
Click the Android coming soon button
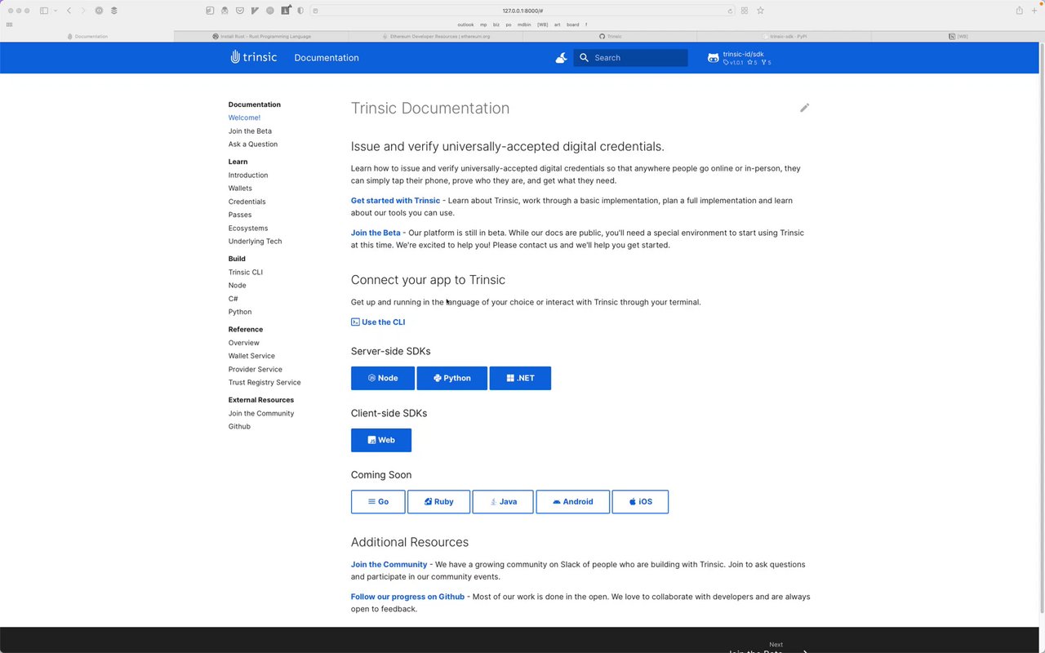pos(573,502)
